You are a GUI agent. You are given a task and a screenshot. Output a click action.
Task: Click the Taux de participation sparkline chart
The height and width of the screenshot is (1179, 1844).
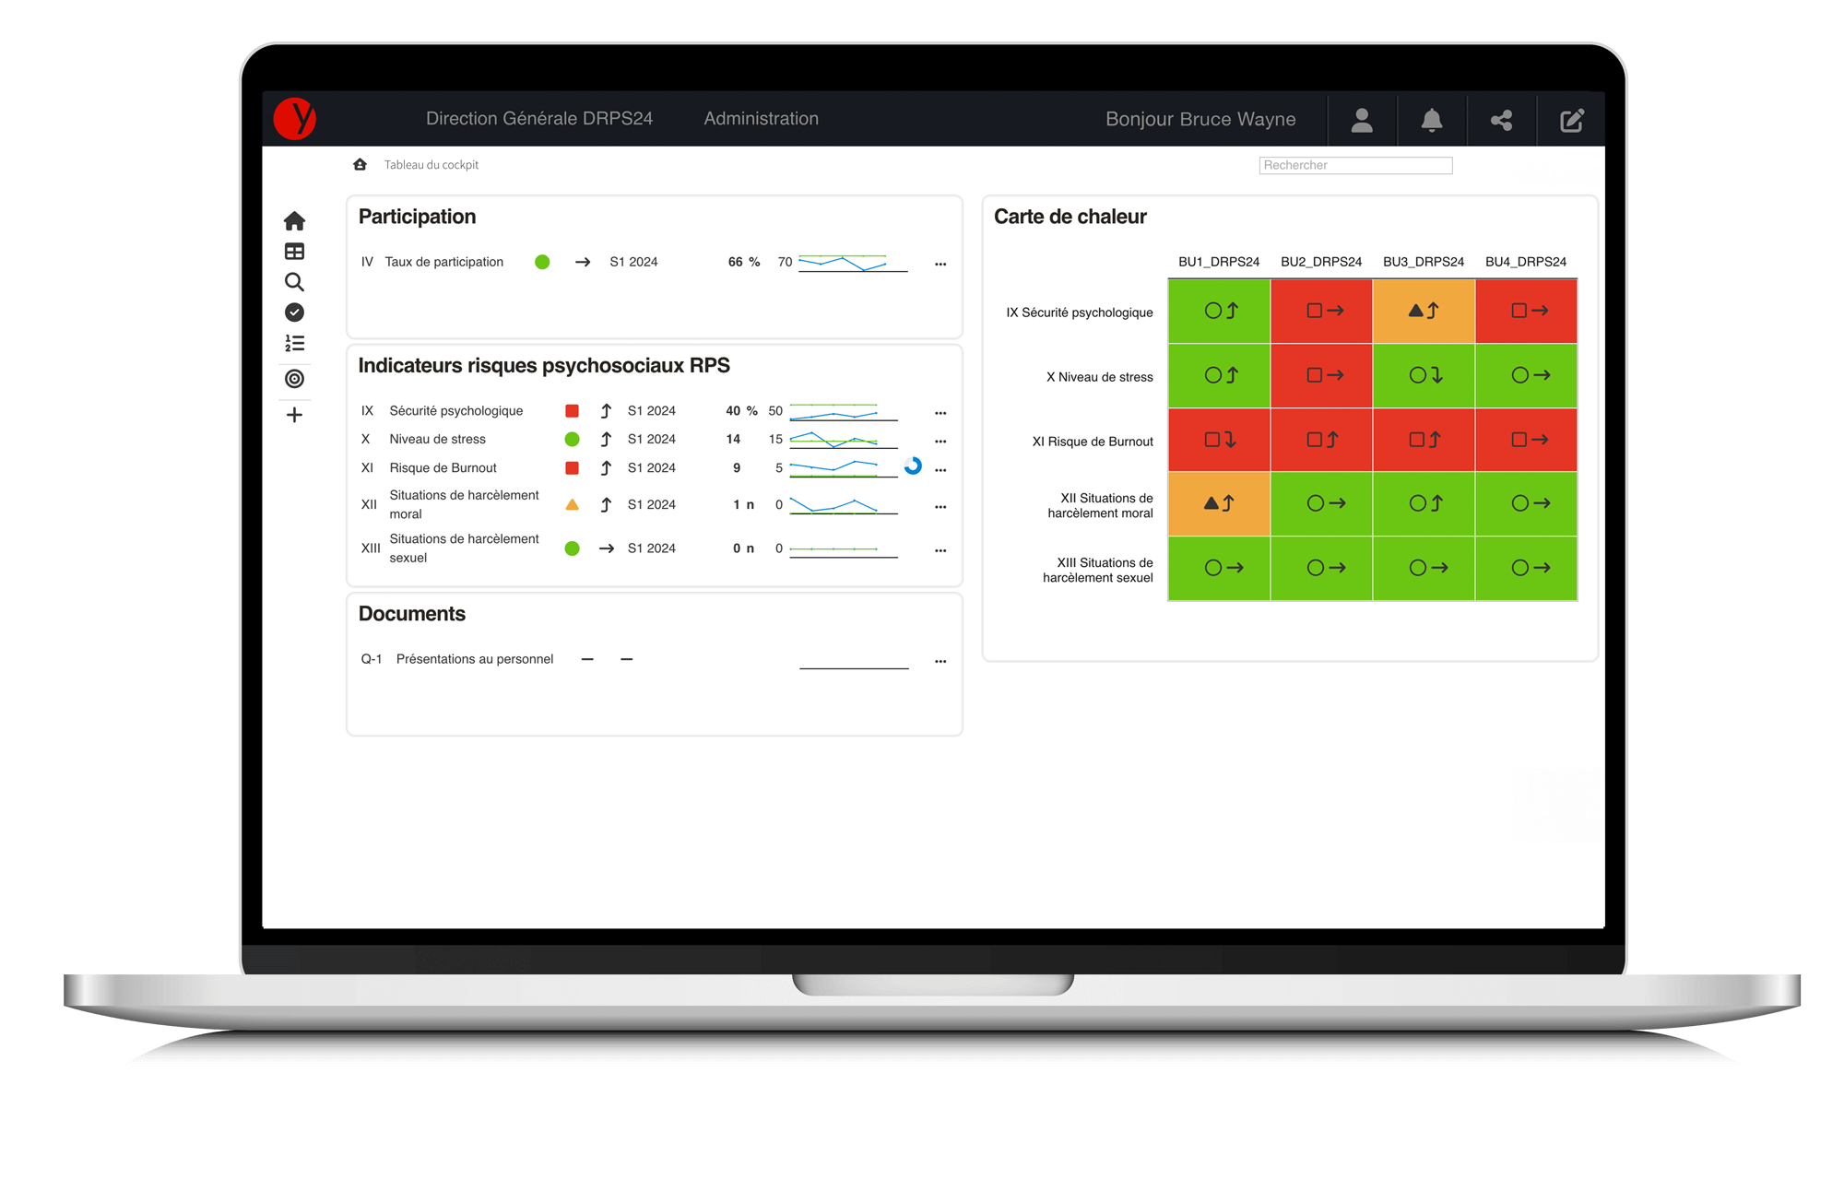point(853,262)
